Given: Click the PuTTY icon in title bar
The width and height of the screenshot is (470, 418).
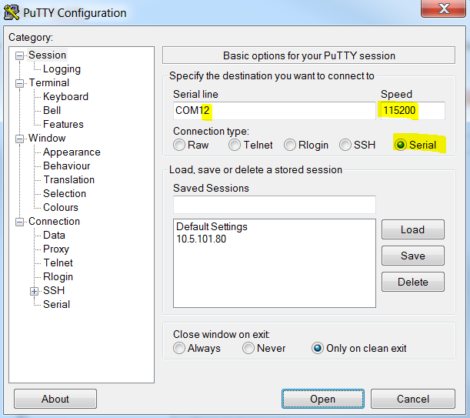Looking at the screenshot, I should [x=13, y=13].
